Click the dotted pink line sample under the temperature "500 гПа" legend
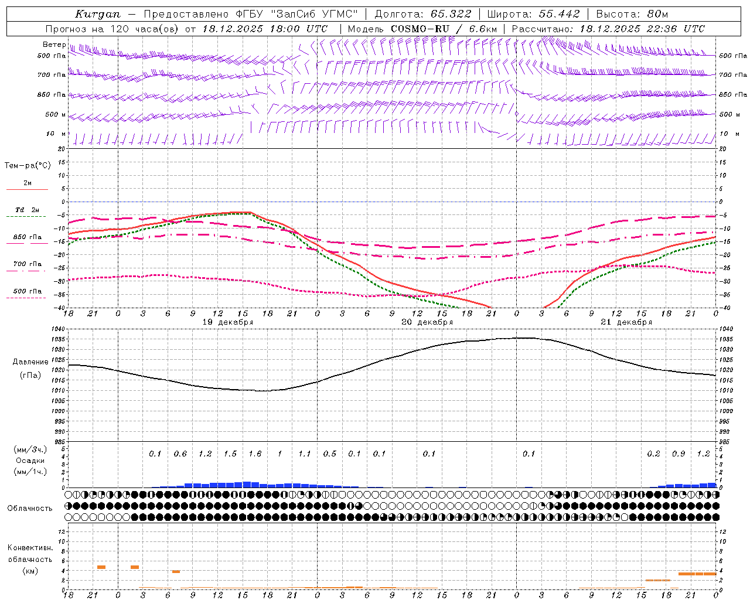 point(27,298)
